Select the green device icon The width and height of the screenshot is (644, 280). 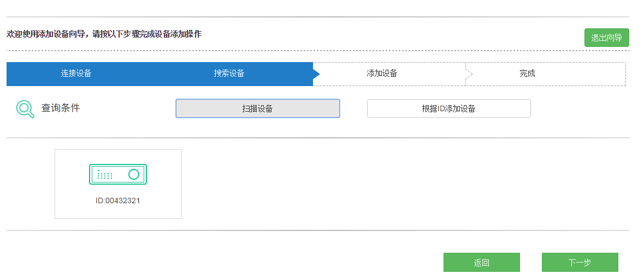[x=118, y=174]
